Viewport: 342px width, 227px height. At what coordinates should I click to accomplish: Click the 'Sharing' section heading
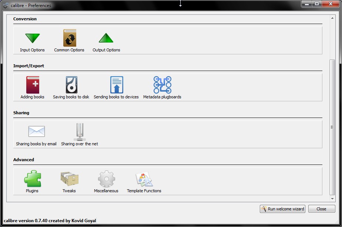pos(21,113)
